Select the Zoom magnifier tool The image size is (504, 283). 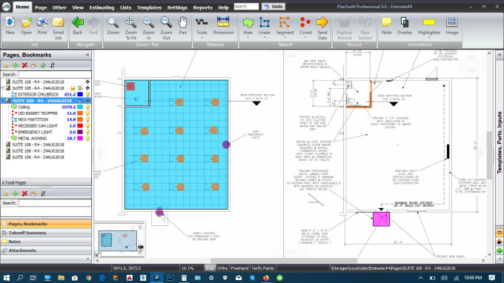(x=113, y=26)
